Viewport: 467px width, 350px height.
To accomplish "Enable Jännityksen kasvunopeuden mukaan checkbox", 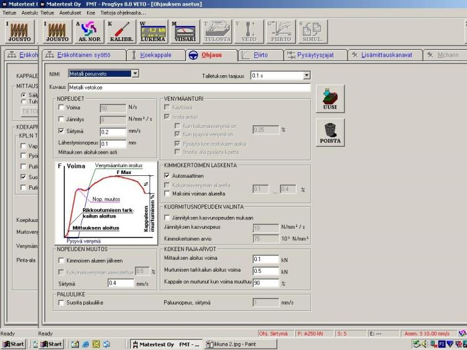I will 167,218.
